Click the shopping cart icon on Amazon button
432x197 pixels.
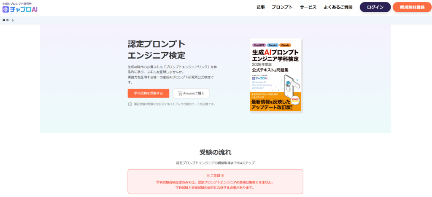click(x=180, y=93)
